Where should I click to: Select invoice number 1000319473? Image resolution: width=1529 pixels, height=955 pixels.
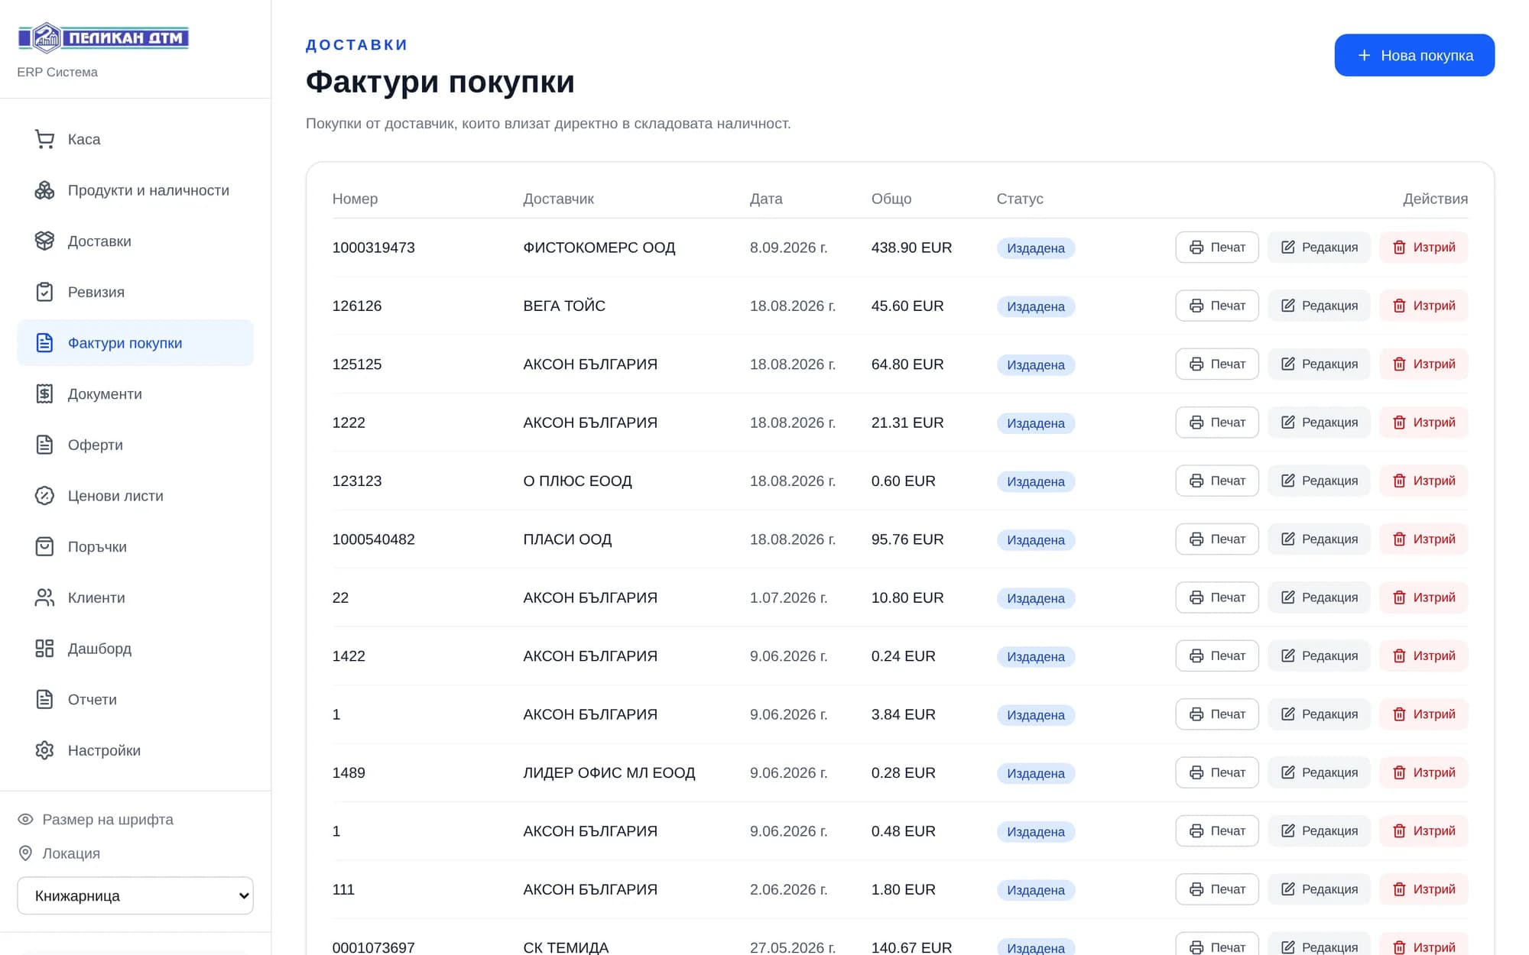(373, 248)
